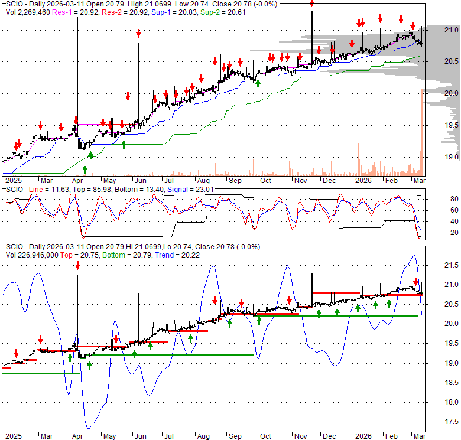Click the green arrow below April's low in the bottom chart
The image size is (461, 440).
pos(89,366)
